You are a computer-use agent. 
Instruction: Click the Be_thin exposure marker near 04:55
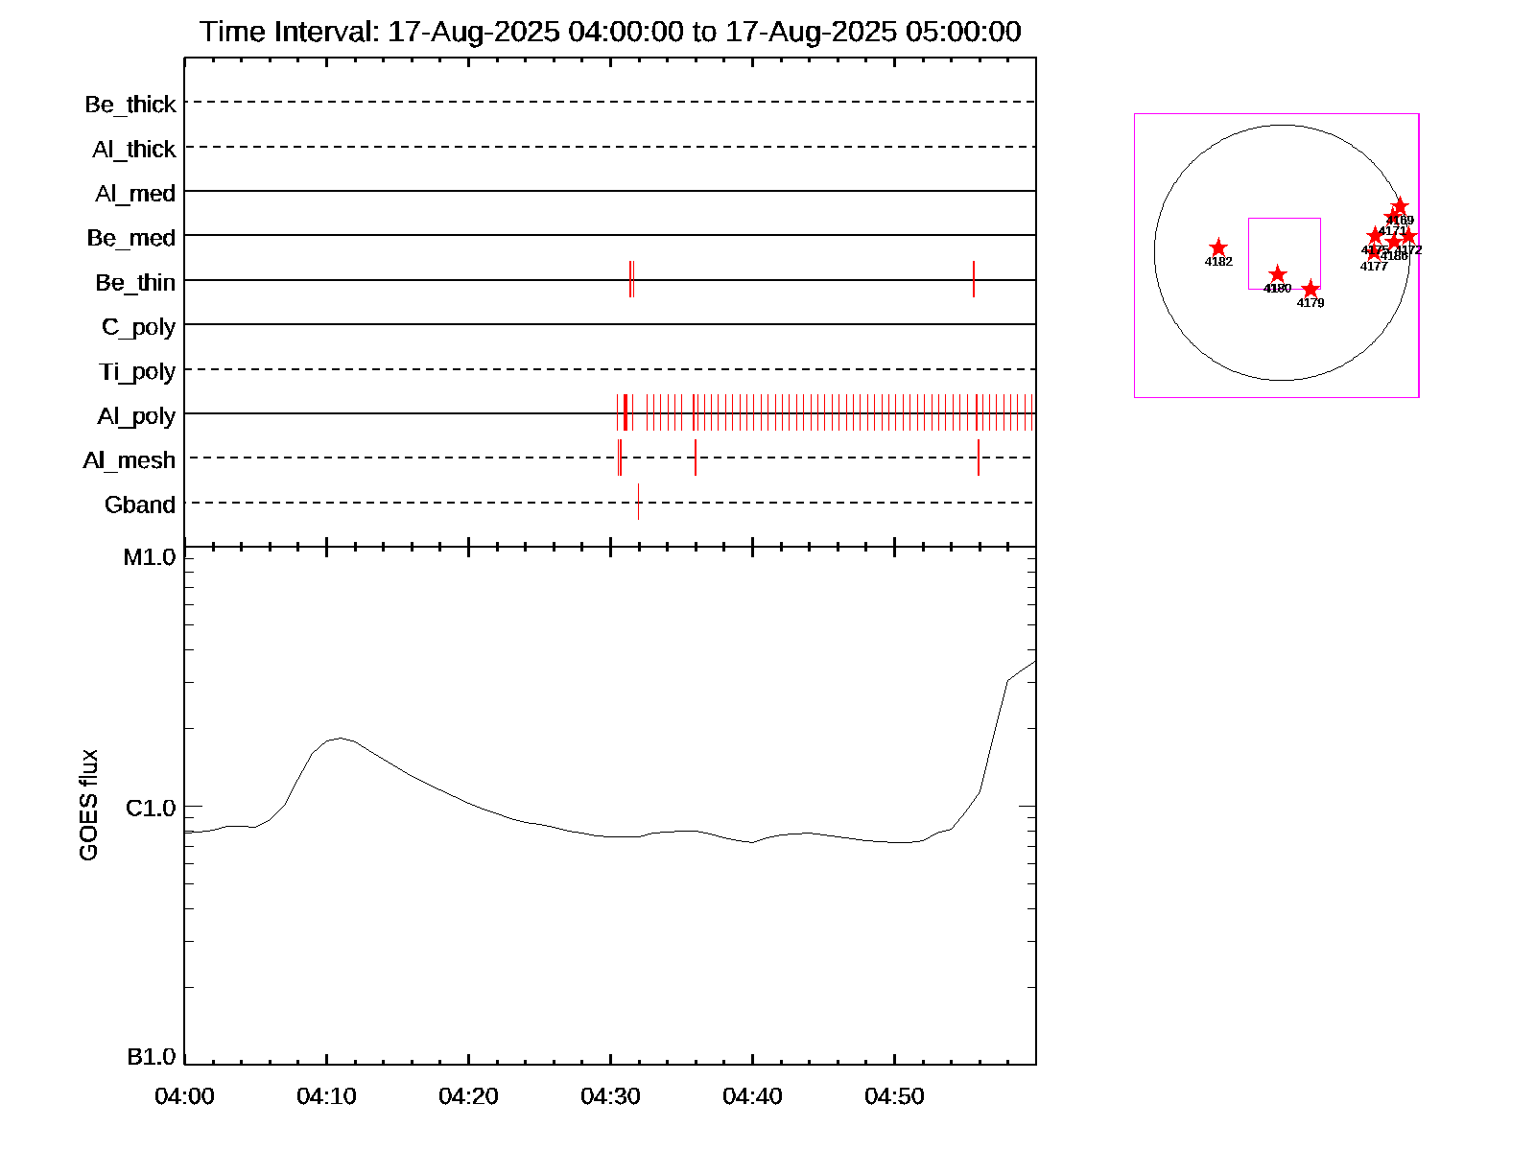974,279
